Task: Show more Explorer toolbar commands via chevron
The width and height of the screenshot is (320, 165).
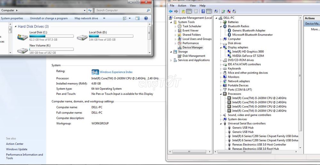Action: (104, 18)
